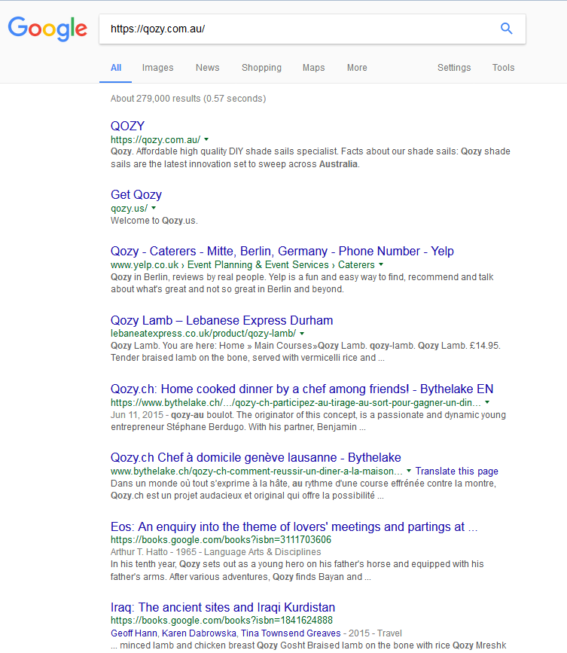The width and height of the screenshot is (567, 653).
Task: Click author link Tina Townsend Greaves
Action: click(291, 633)
